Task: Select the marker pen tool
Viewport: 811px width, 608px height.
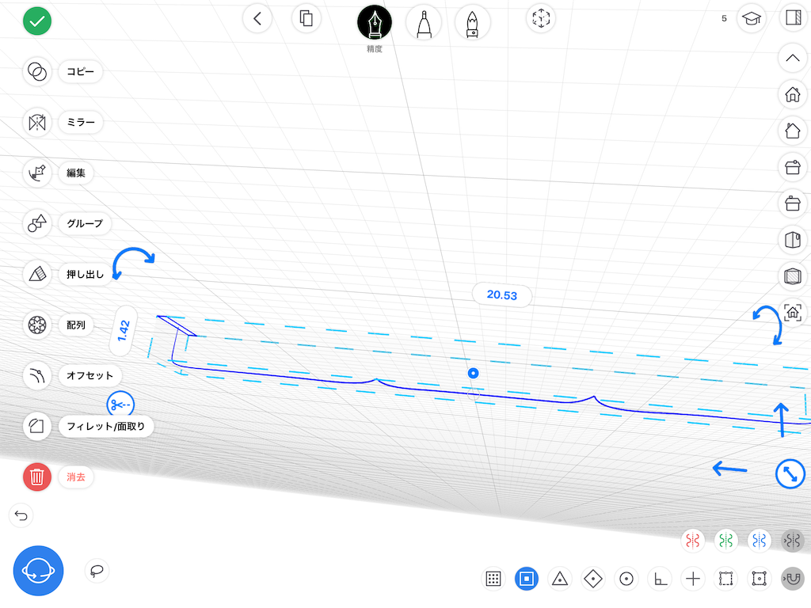Action: (x=424, y=23)
